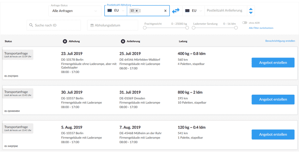Click the search magnifier icon
The width and height of the screenshot is (299, 153).
(x=31, y=25)
